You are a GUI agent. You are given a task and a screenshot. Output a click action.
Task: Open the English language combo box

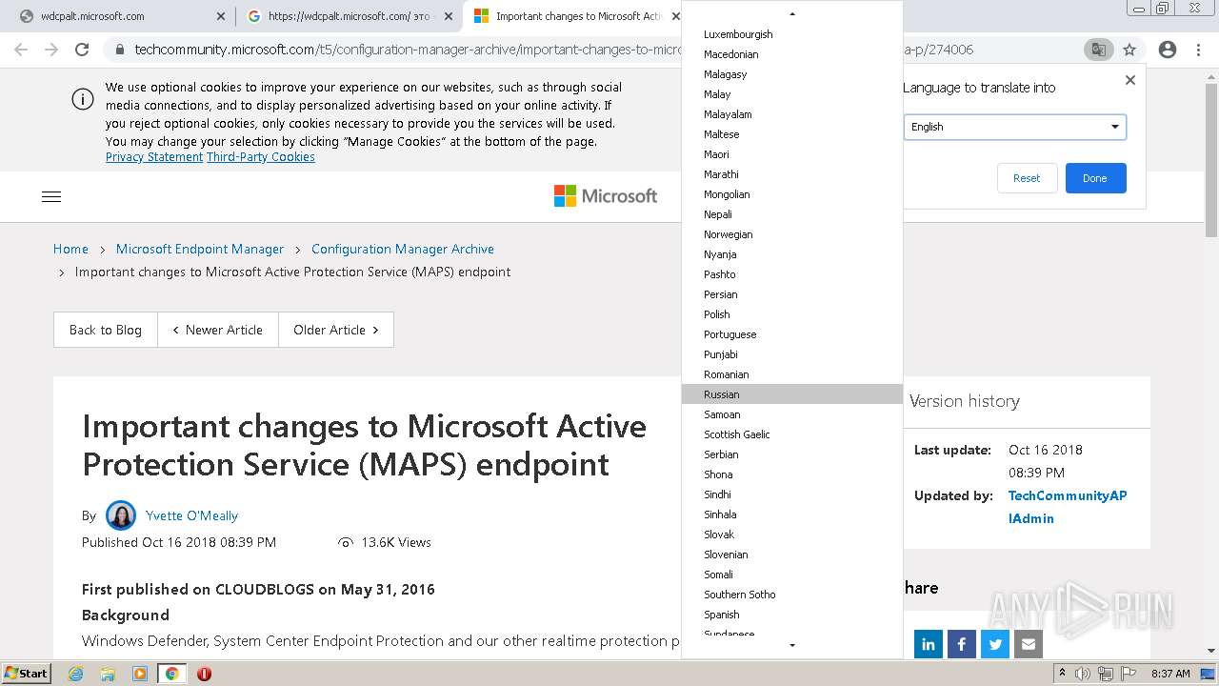[x=1014, y=127]
